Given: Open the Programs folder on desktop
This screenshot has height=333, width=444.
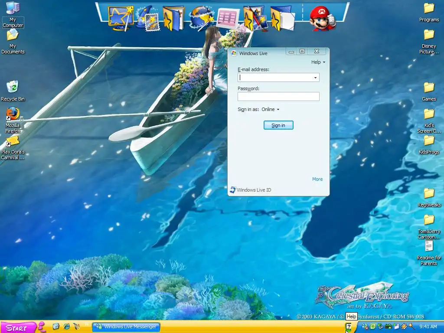Looking at the screenshot, I should coord(429,13).
